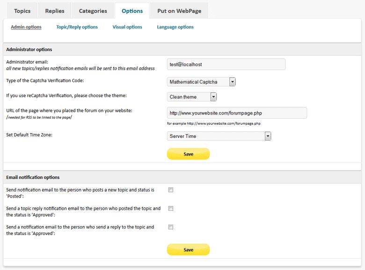Check notification for person who sends a reply
The height and width of the screenshot is (270, 365).
pyautogui.click(x=171, y=227)
